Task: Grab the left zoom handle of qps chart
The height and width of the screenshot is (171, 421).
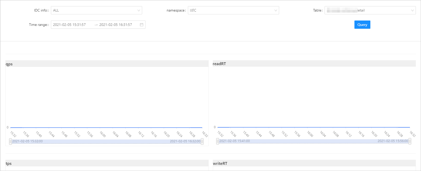Action: tap(11, 141)
